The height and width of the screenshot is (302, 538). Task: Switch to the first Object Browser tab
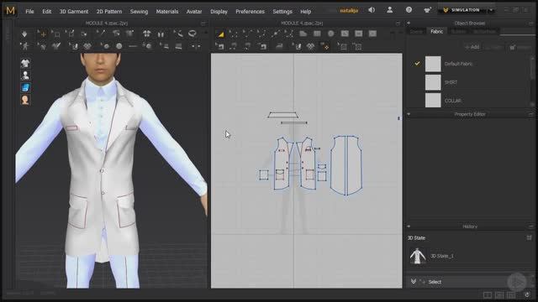pyautogui.click(x=416, y=32)
